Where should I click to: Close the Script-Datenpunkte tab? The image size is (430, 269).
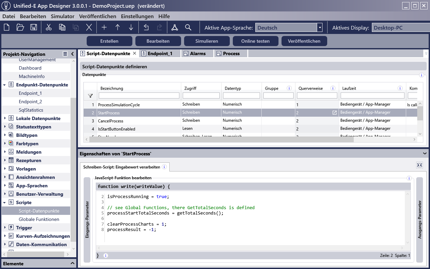pyautogui.click(x=134, y=53)
